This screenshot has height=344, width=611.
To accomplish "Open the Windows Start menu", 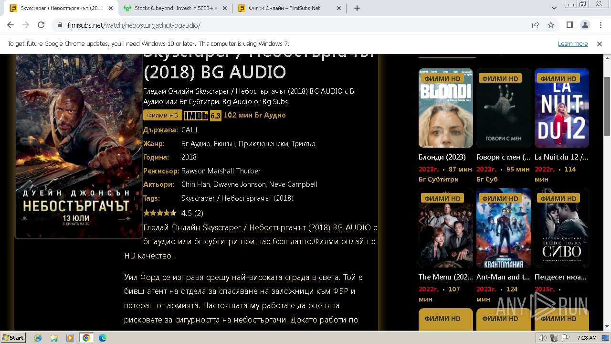I will (13, 337).
